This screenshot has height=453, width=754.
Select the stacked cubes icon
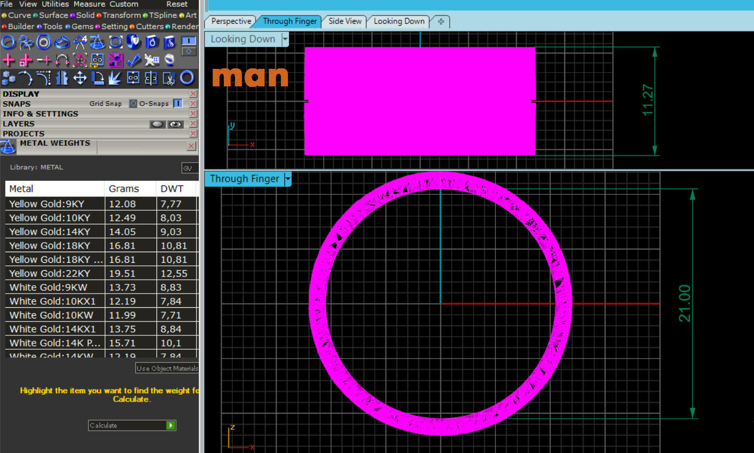[8, 78]
